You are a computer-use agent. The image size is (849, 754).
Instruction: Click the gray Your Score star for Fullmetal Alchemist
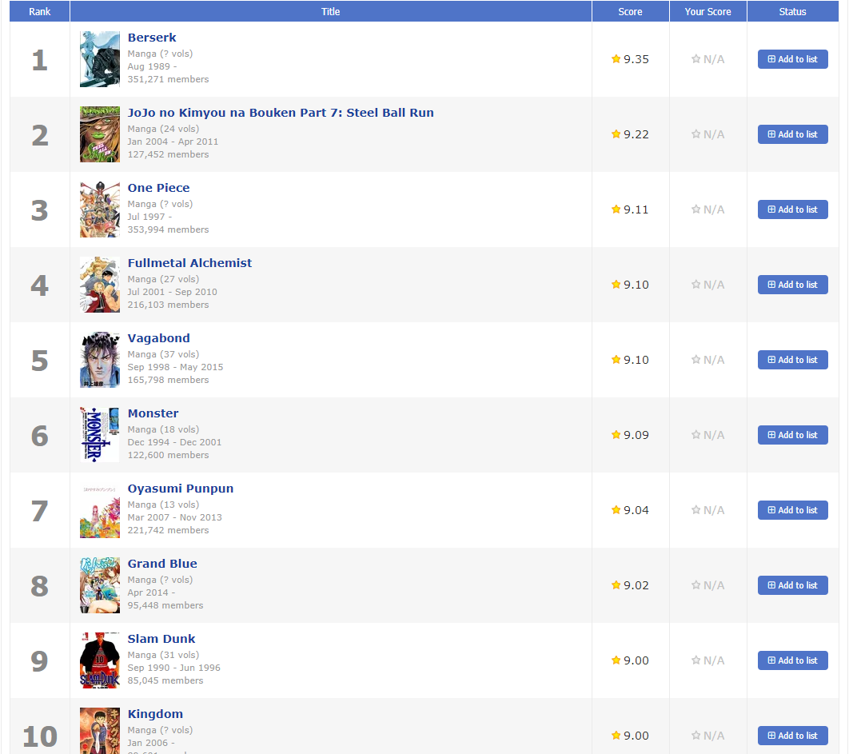coord(696,284)
